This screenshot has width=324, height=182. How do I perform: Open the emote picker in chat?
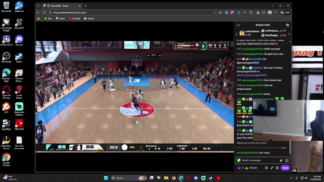pyautogui.click(x=287, y=160)
